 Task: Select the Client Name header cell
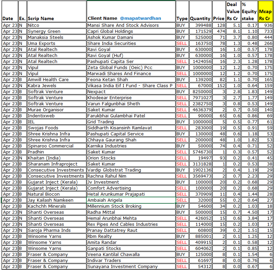point(131,11)
